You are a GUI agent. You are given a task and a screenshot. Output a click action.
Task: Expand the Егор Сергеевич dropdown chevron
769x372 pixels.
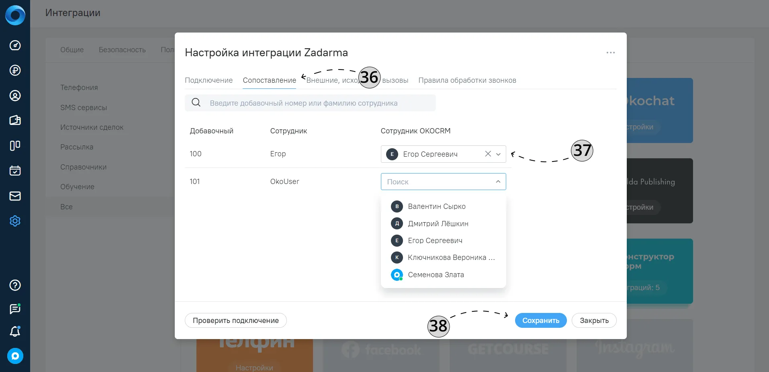(x=498, y=154)
